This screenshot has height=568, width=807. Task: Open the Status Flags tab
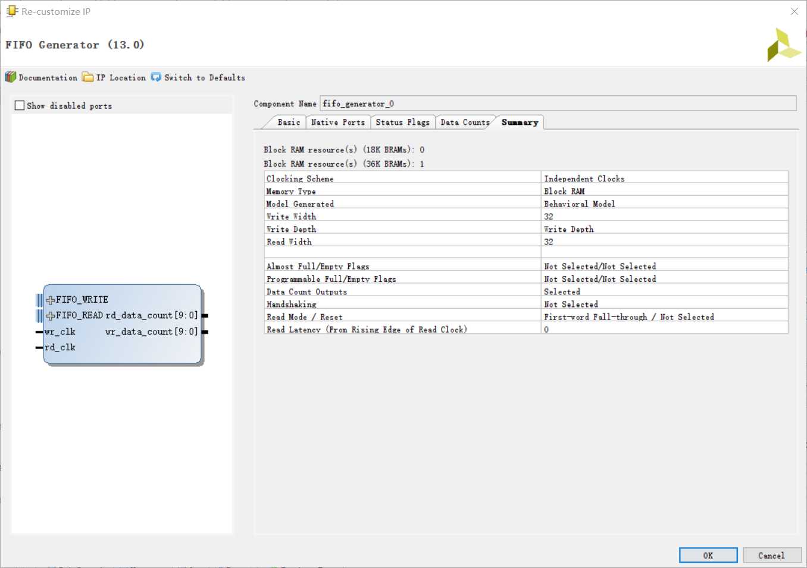coord(402,123)
